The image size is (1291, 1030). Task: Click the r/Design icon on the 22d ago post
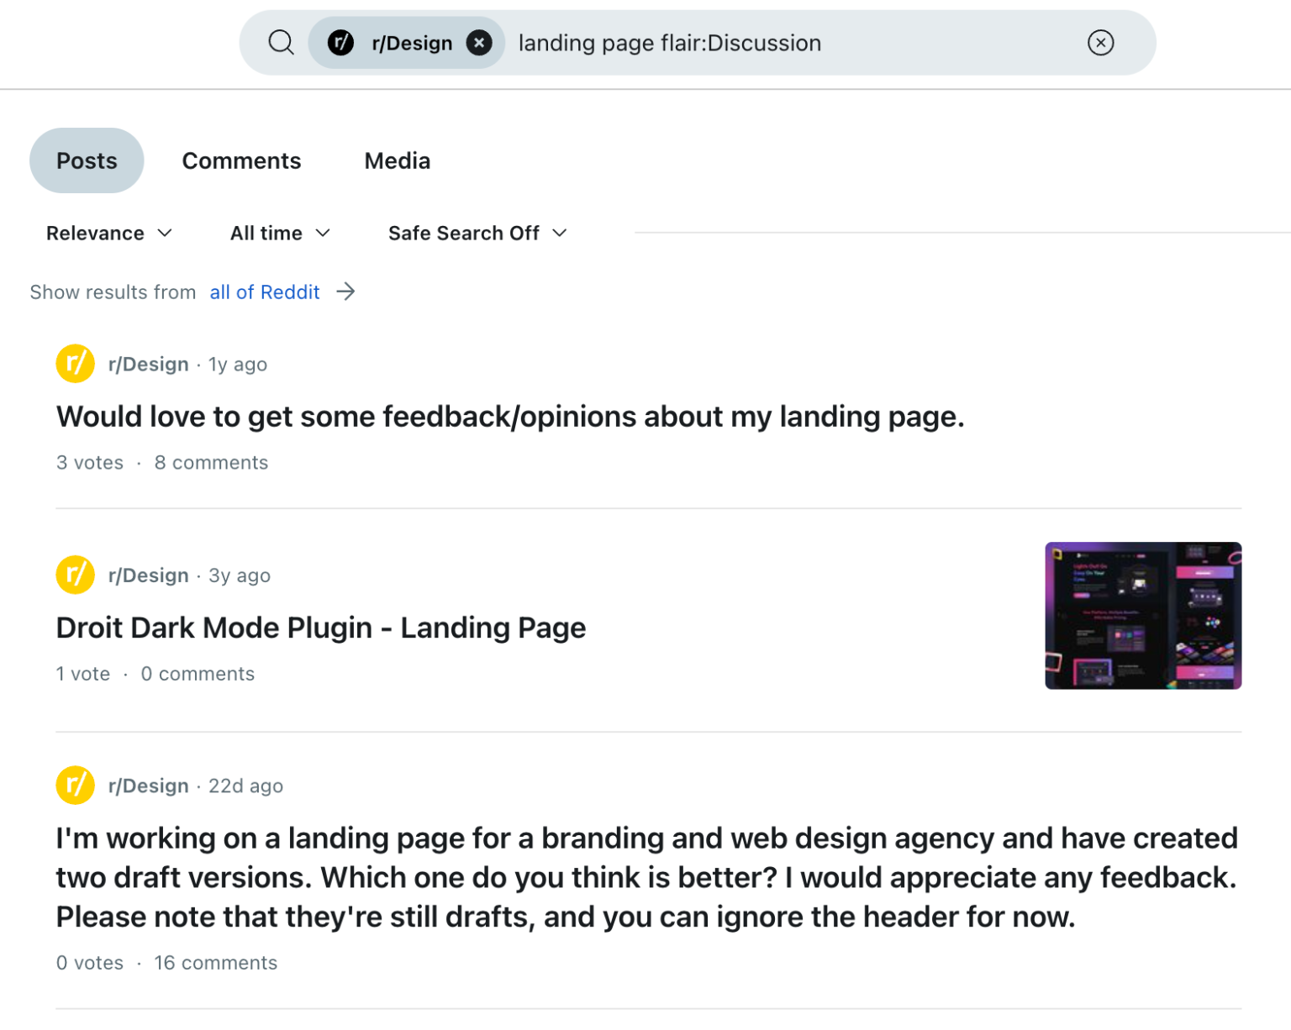75,786
